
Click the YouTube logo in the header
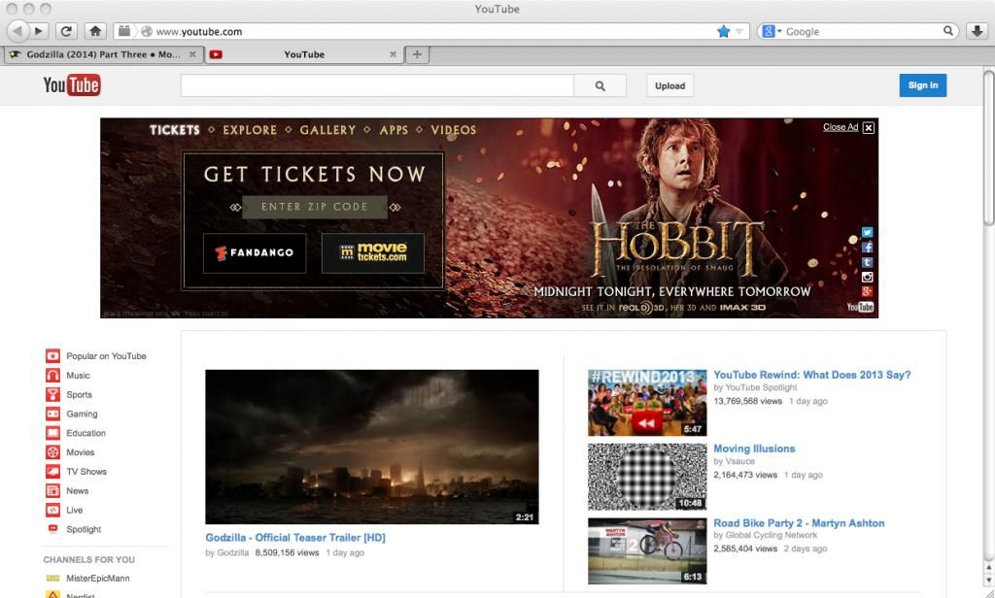pyautogui.click(x=72, y=85)
